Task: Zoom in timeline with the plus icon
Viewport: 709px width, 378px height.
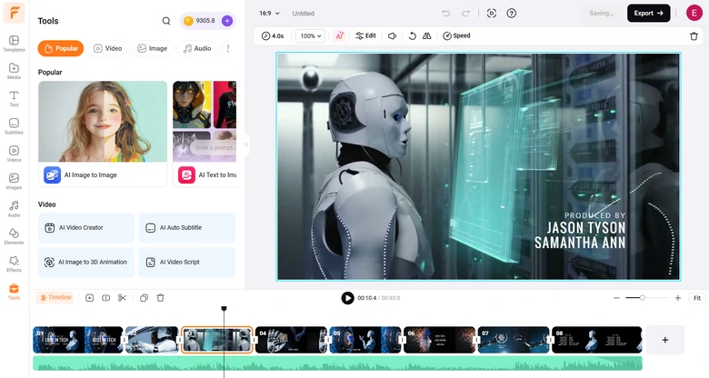Action: click(677, 298)
